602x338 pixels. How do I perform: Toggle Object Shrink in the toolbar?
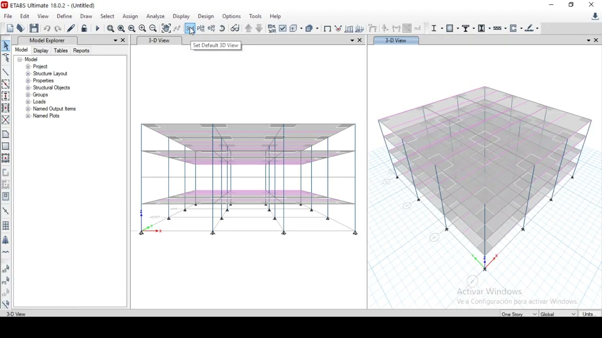point(272,29)
